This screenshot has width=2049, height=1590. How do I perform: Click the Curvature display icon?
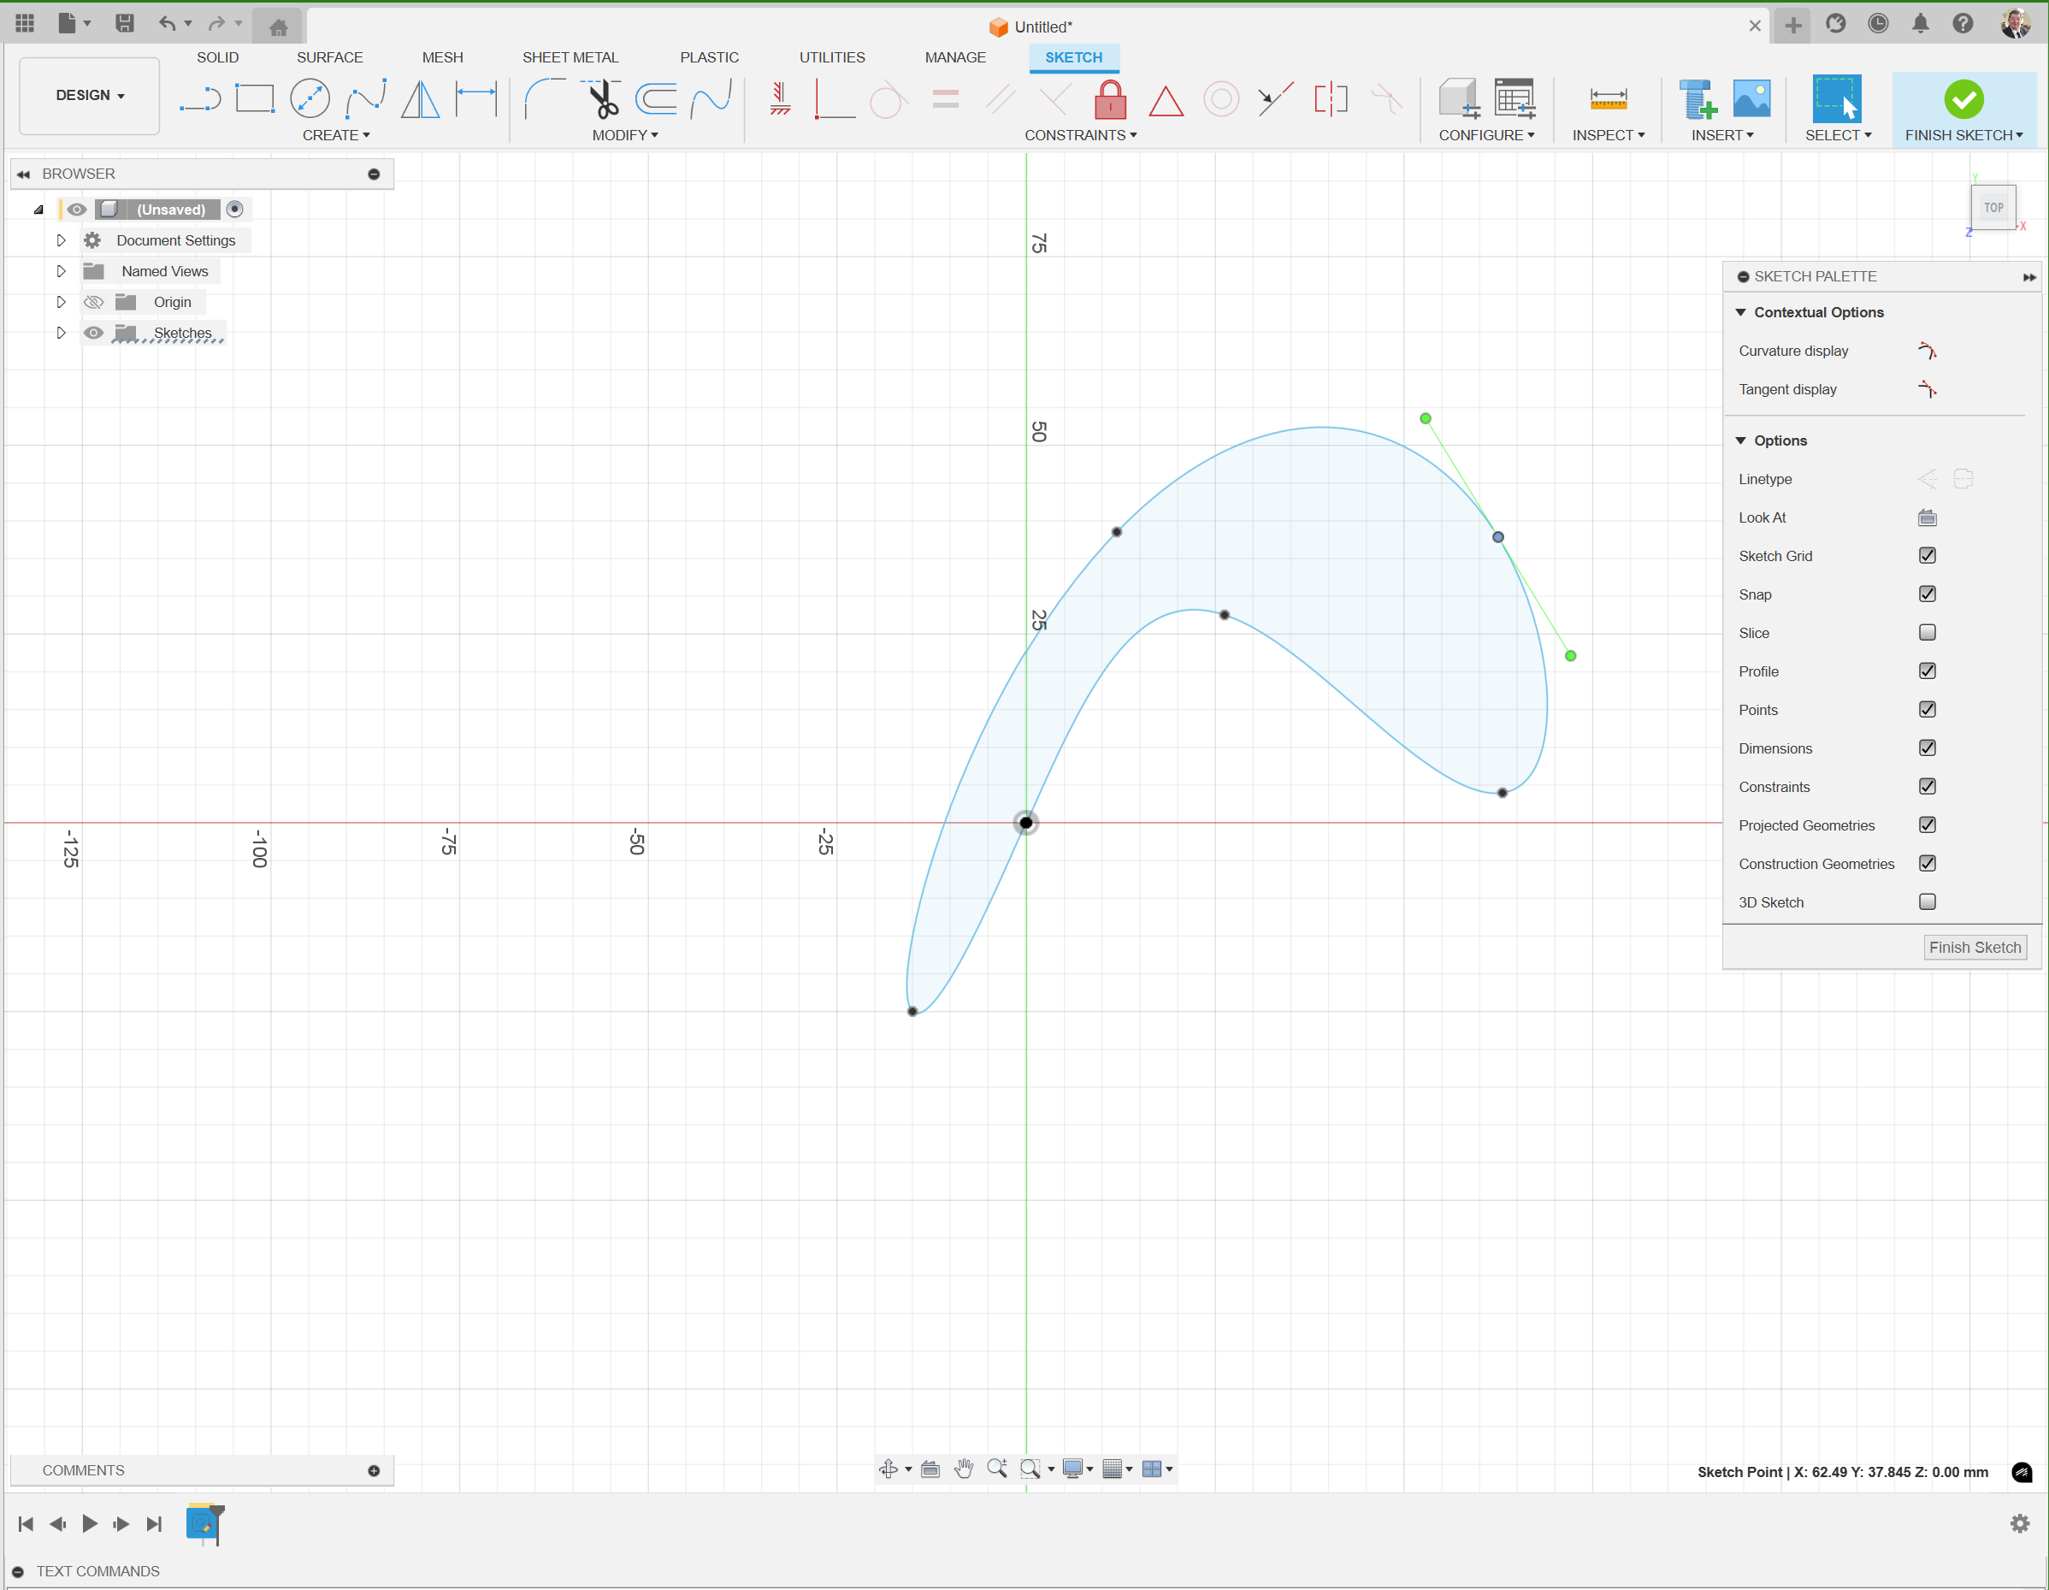coord(1927,351)
